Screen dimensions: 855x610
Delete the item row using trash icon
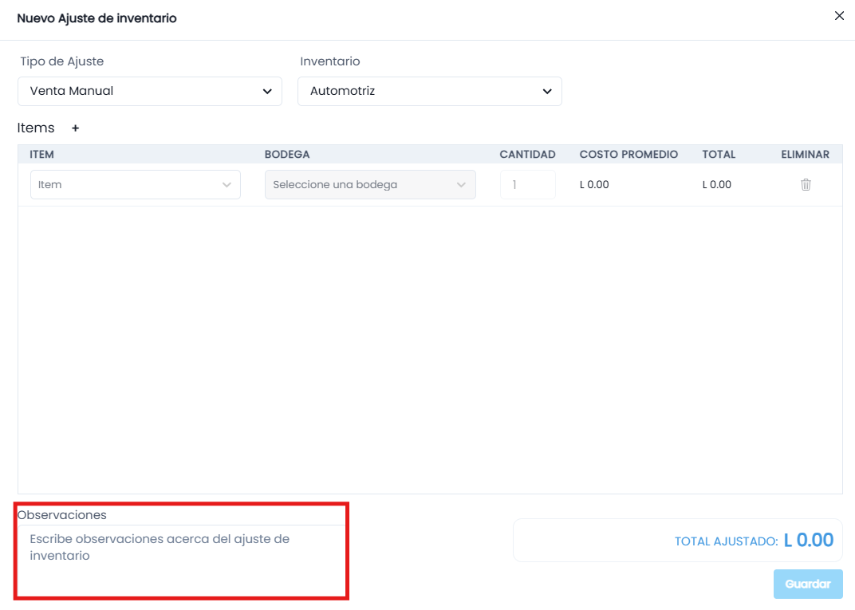pos(806,185)
